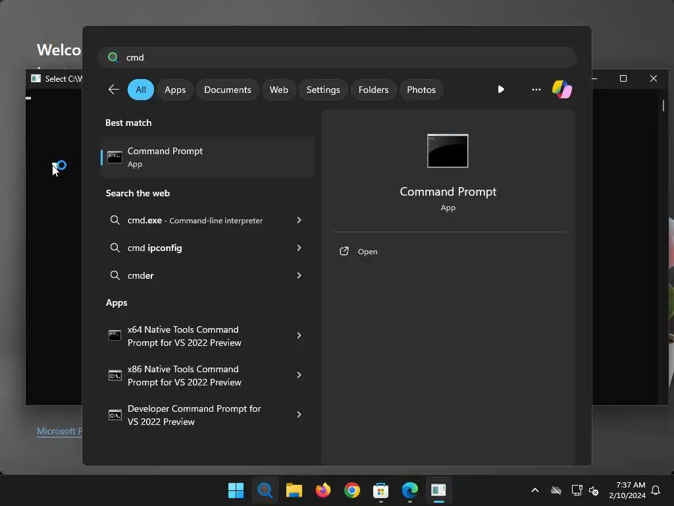
Task: Click the magnifier icon beside cmder
Action: tap(115, 275)
